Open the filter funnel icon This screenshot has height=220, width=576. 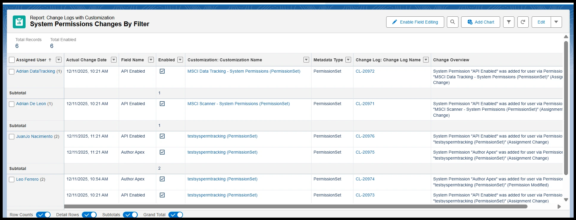tap(509, 22)
